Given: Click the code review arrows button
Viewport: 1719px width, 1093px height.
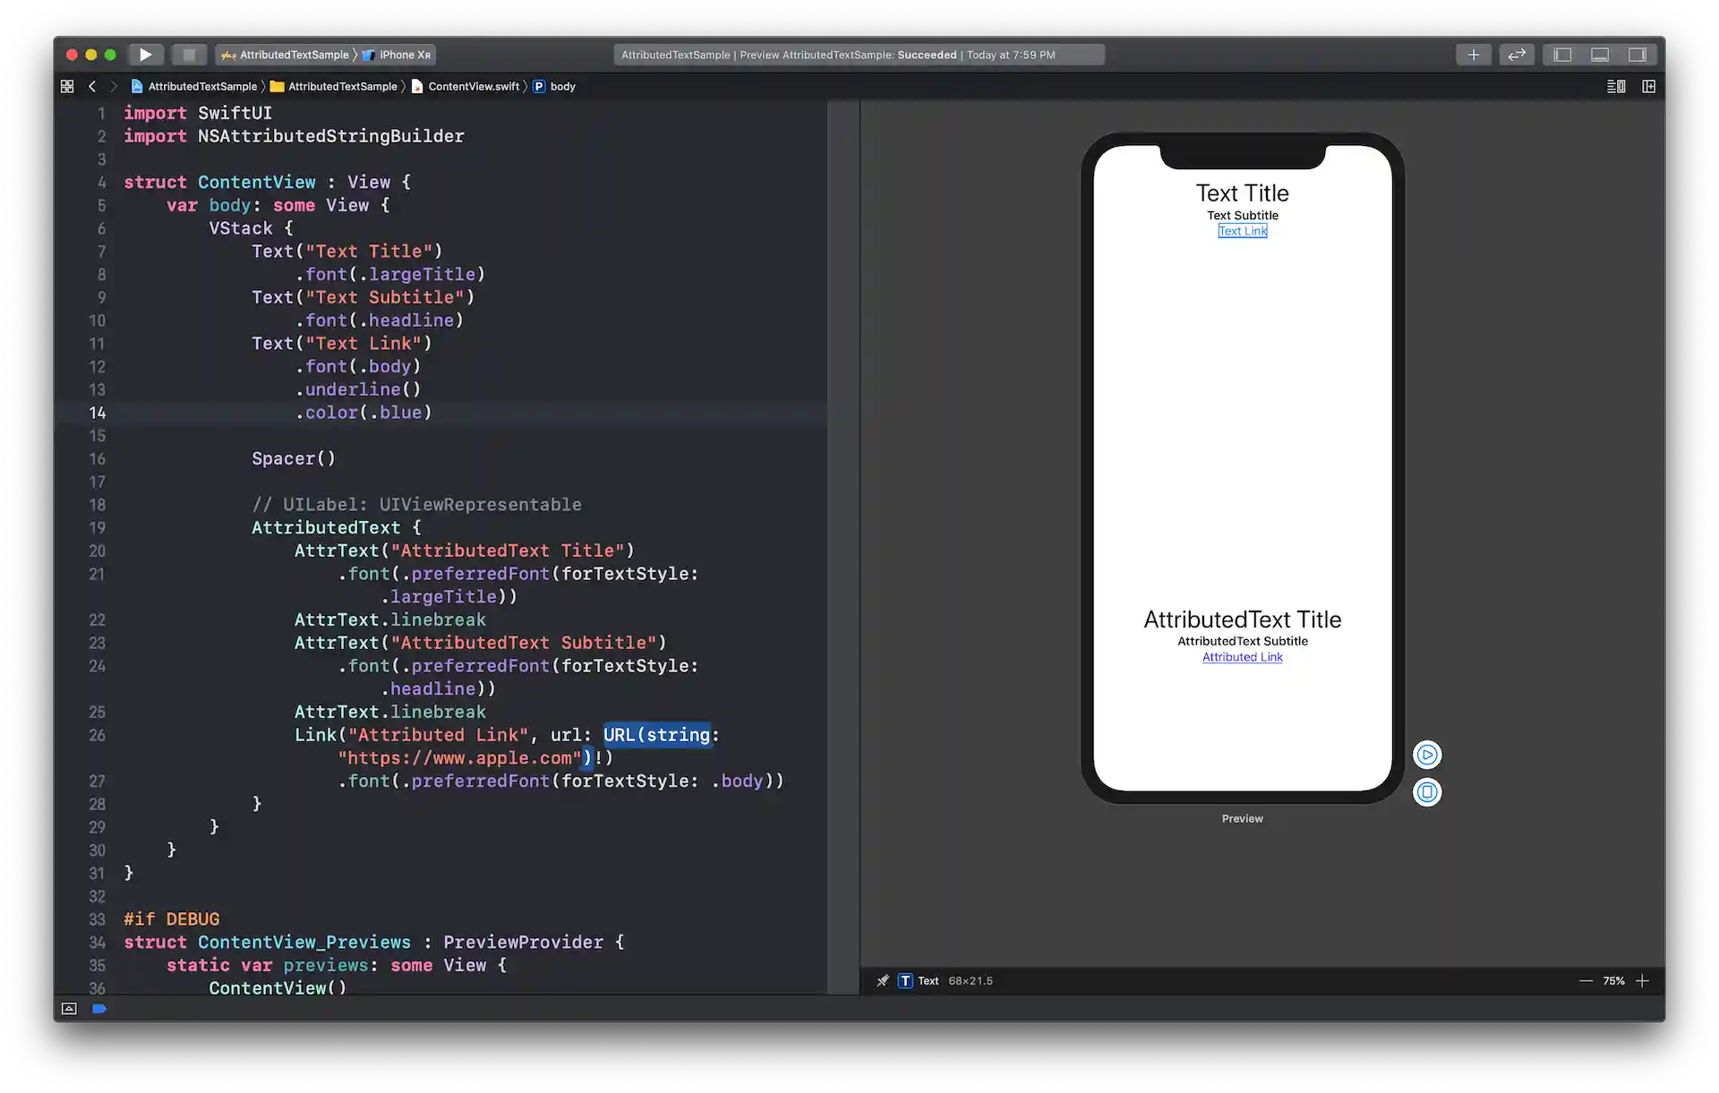Looking at the screenshot, I should click(x=1516, y=55).
